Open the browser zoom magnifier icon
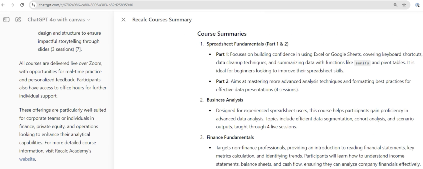Image resolution: width=423 pixels, height=169 pixels. click(x=395, y=5)
